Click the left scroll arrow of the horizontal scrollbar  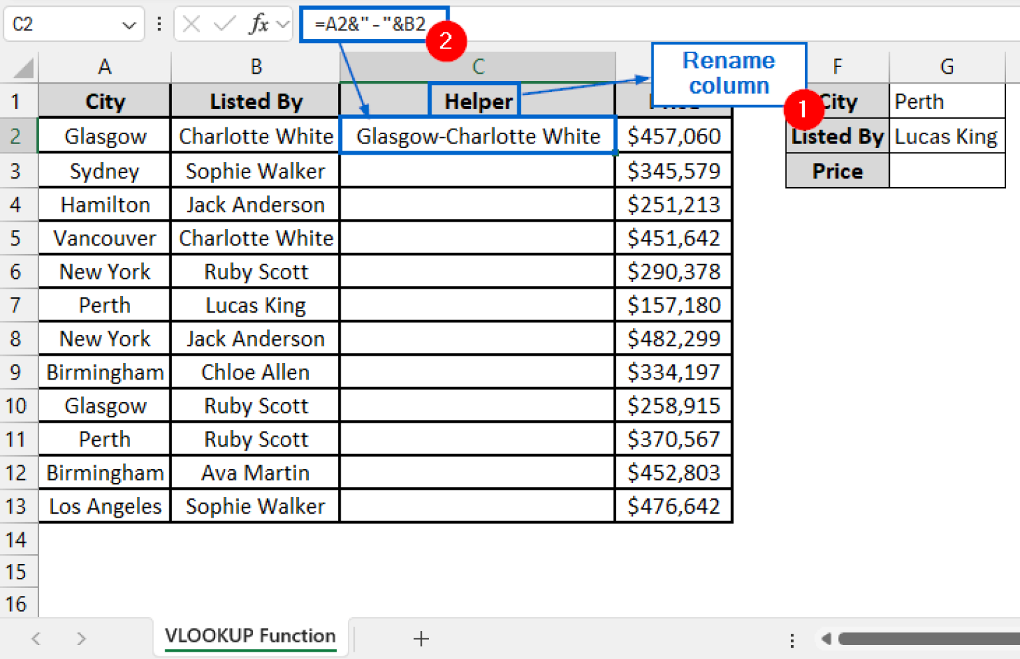[827, 639]
